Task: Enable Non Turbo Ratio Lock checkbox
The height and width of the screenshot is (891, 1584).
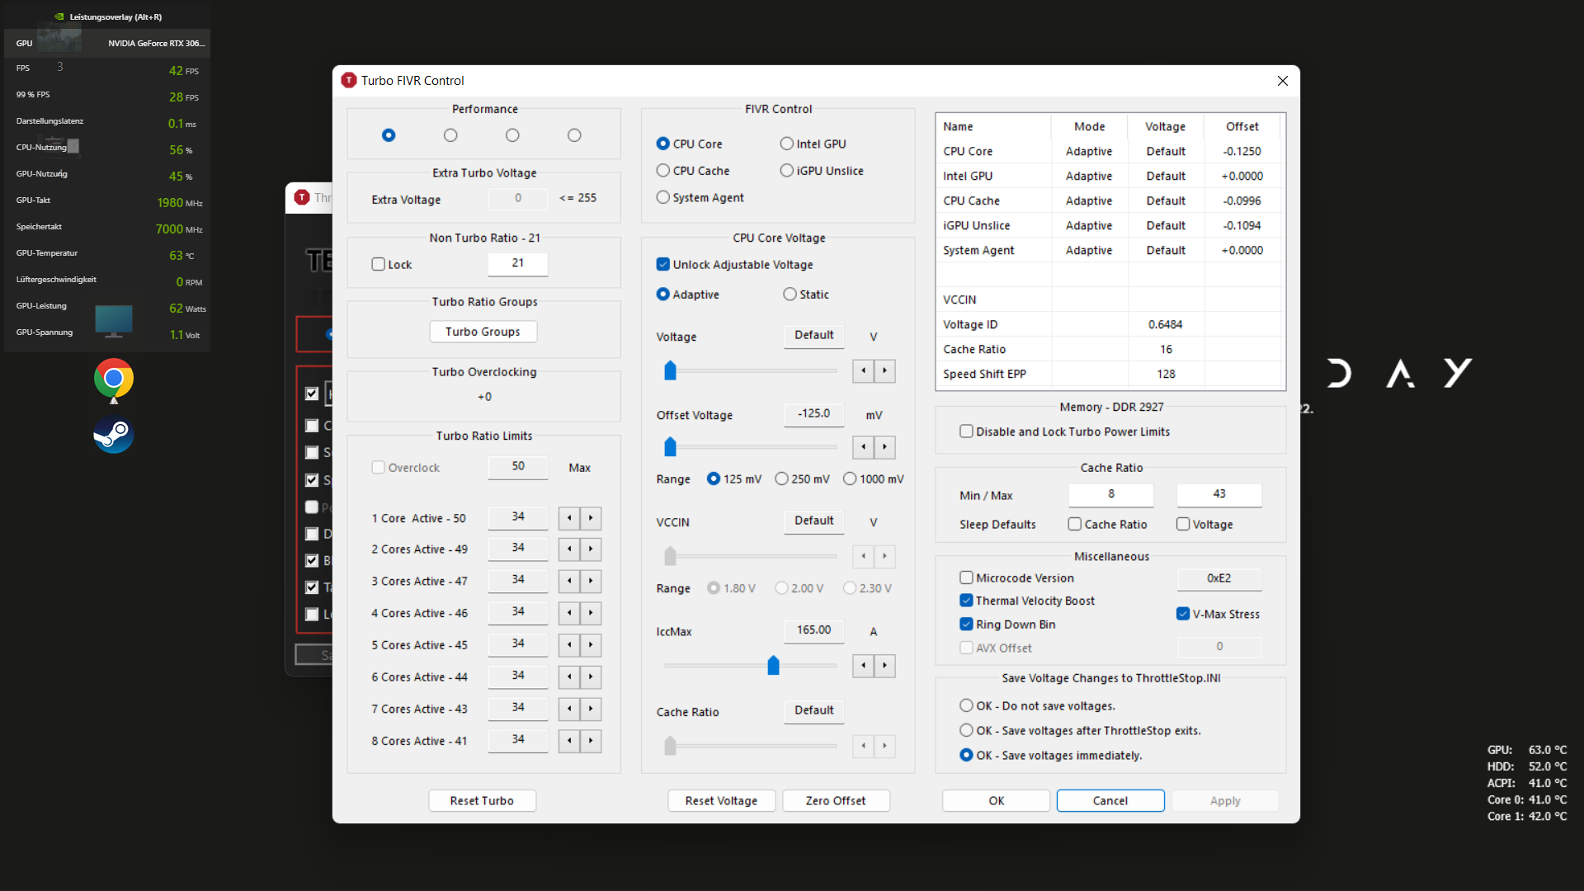Action: (379, 265)
